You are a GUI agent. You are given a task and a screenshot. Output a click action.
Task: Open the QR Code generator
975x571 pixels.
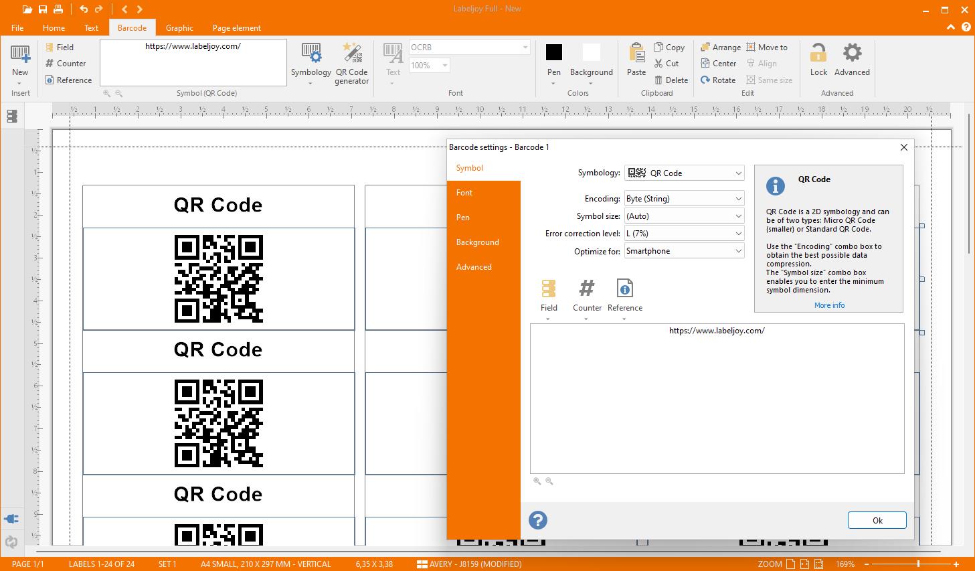pyautogui.click(x=351, y=64)
